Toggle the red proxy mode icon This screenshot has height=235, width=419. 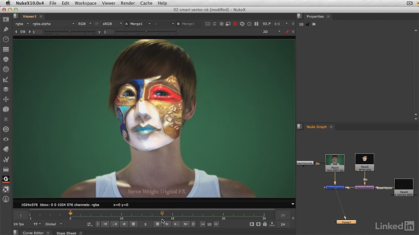pos(235,24)
